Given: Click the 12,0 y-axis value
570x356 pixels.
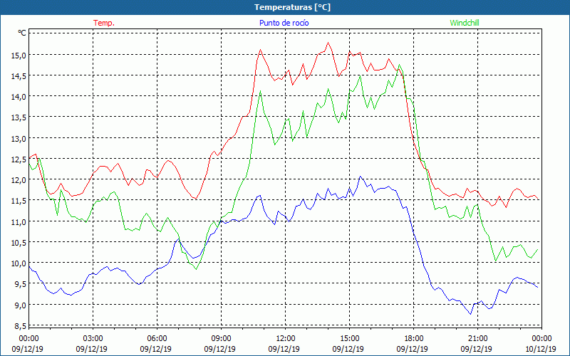Looking at the screenshot, I should (19, 180).
